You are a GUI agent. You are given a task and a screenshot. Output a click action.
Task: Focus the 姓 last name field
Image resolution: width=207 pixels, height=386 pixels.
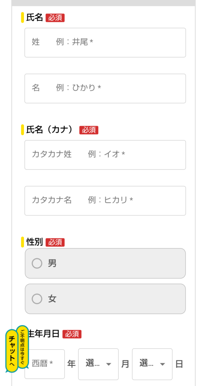point(105,43)
